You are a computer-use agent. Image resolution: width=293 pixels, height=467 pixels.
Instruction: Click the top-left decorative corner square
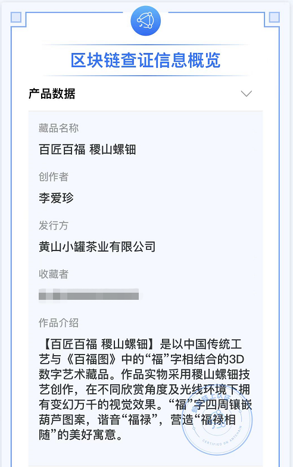(16, 17)
